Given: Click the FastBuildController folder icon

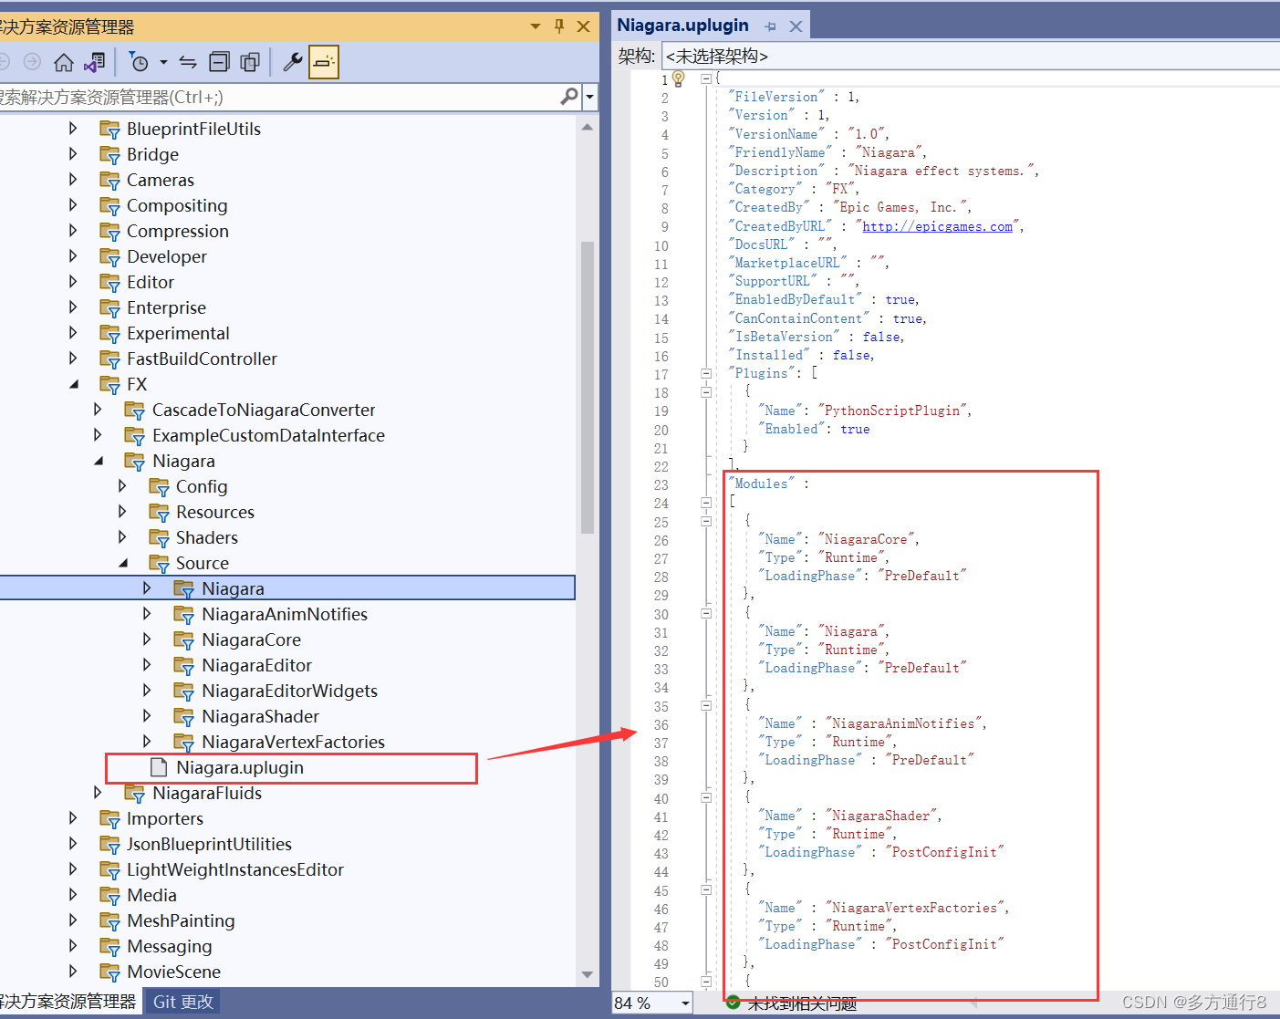Looking at the screenshot, I should (x=110, y=359).
